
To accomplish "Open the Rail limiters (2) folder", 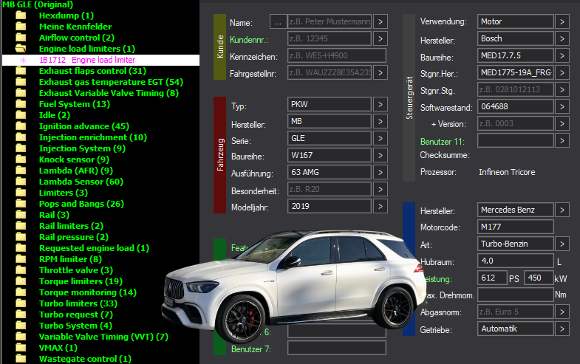I will click(x=71, y=226).
